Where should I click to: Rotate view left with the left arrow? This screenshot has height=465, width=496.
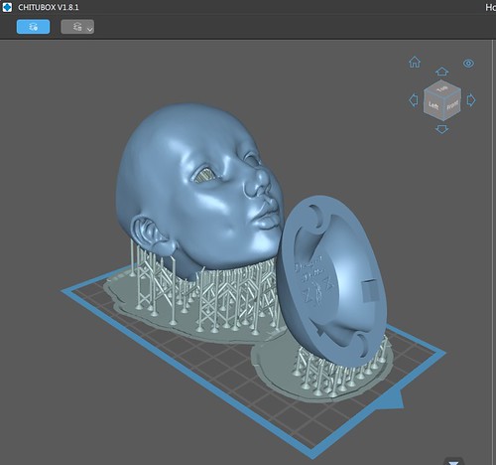[414, 100]
